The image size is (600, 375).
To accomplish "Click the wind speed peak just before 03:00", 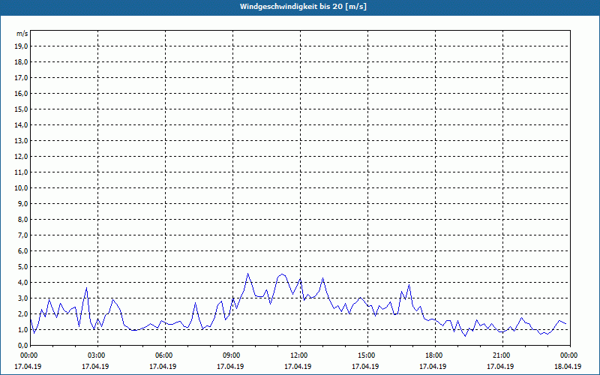I will pyautogui.click(x=87, y=287).
